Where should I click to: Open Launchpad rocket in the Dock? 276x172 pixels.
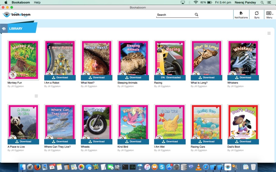pyautogui.click(x=30, y=167)
